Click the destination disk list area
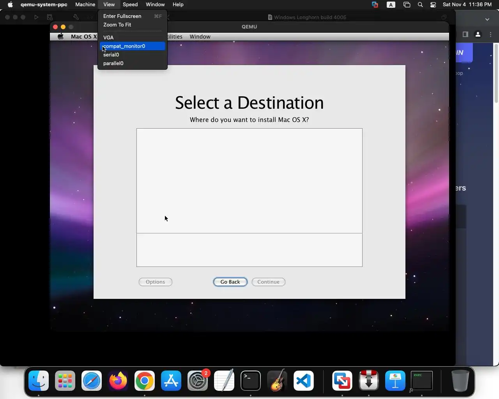This screenshot has width=499, height=399. click(249, 181)
